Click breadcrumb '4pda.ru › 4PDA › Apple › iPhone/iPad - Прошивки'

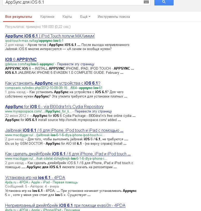tap(42, 210)
